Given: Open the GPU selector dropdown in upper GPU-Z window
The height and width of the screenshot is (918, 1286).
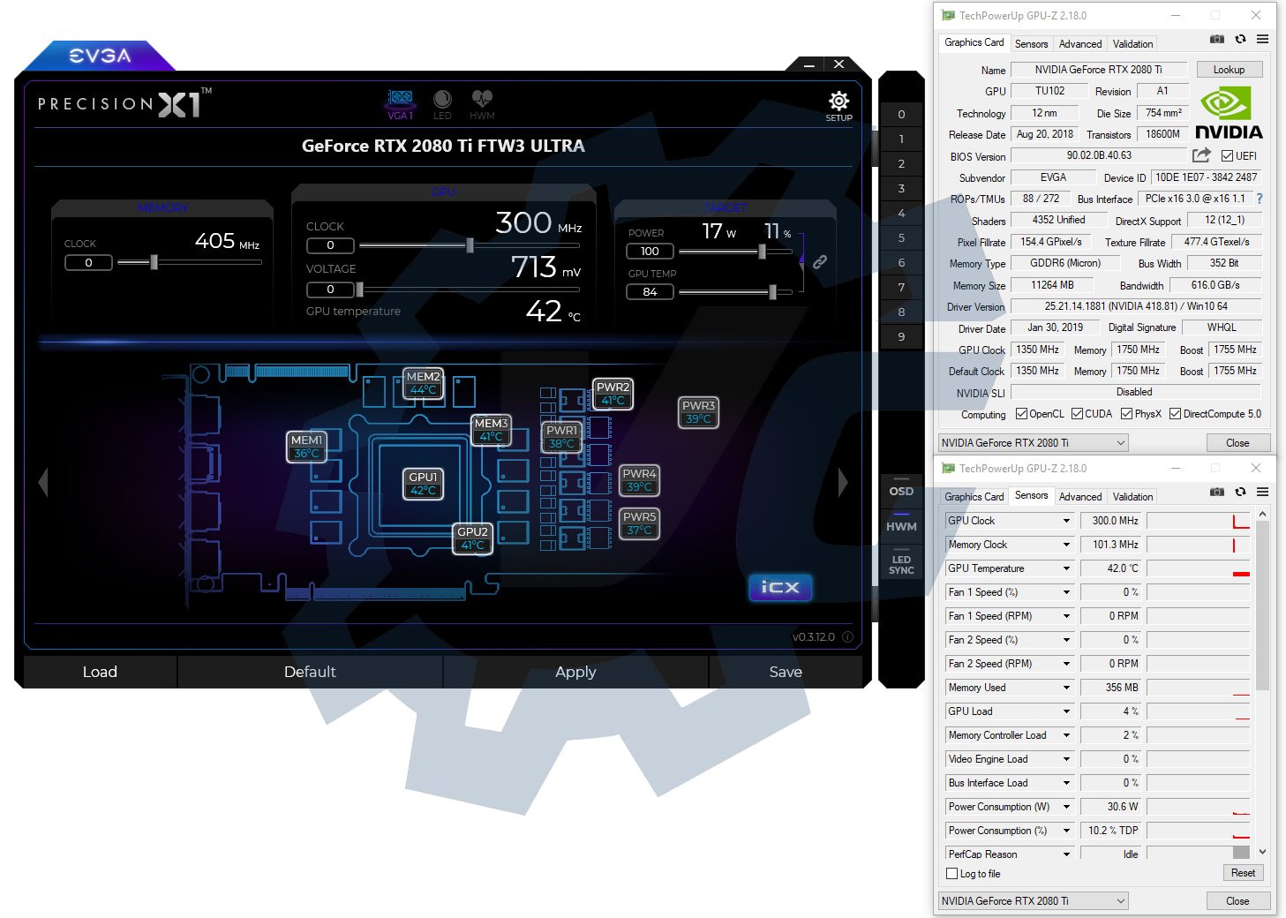Looking at the screenshot, I should coord(1034,443).
